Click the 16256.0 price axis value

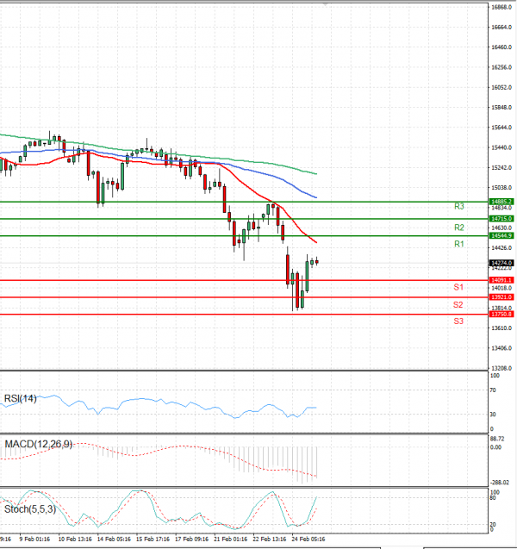tap(501, 67)
